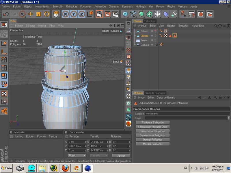
Task: Expand the Capa layer dropdown arrow
Action: point(228,118)
